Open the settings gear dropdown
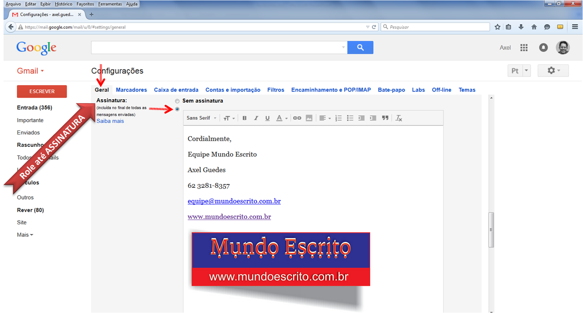The image size is (583, 313). [553, 71]
